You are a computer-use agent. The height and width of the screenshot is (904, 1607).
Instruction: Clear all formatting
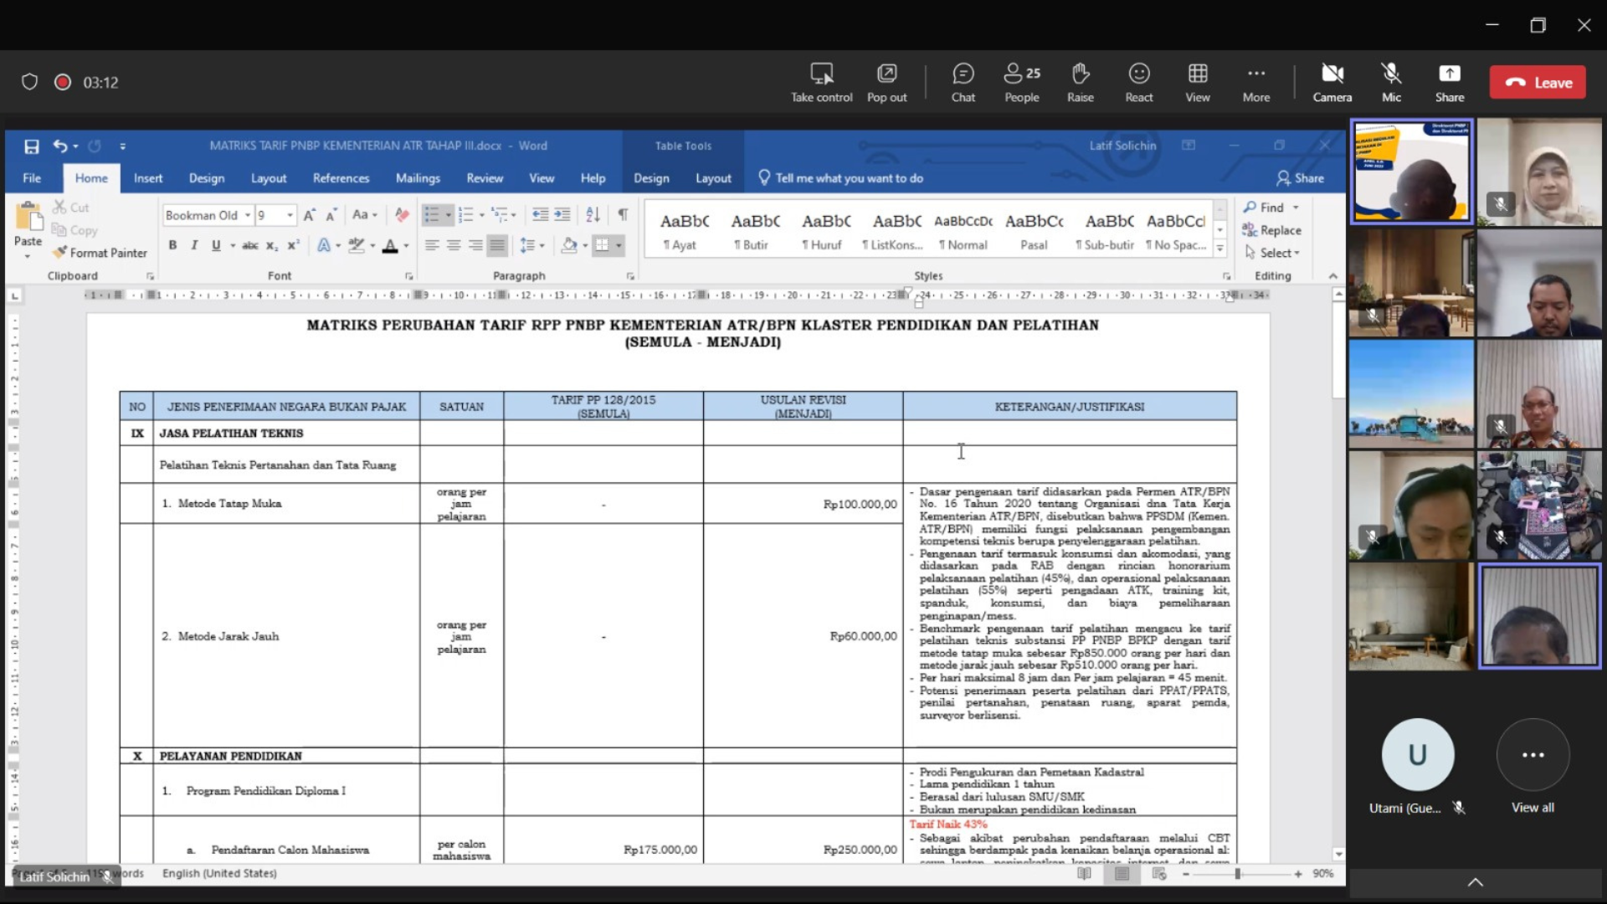pos(402,215)
